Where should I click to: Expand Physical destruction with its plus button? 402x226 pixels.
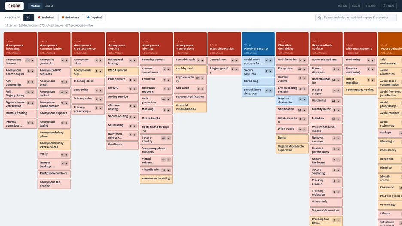(x=305, y=99)
